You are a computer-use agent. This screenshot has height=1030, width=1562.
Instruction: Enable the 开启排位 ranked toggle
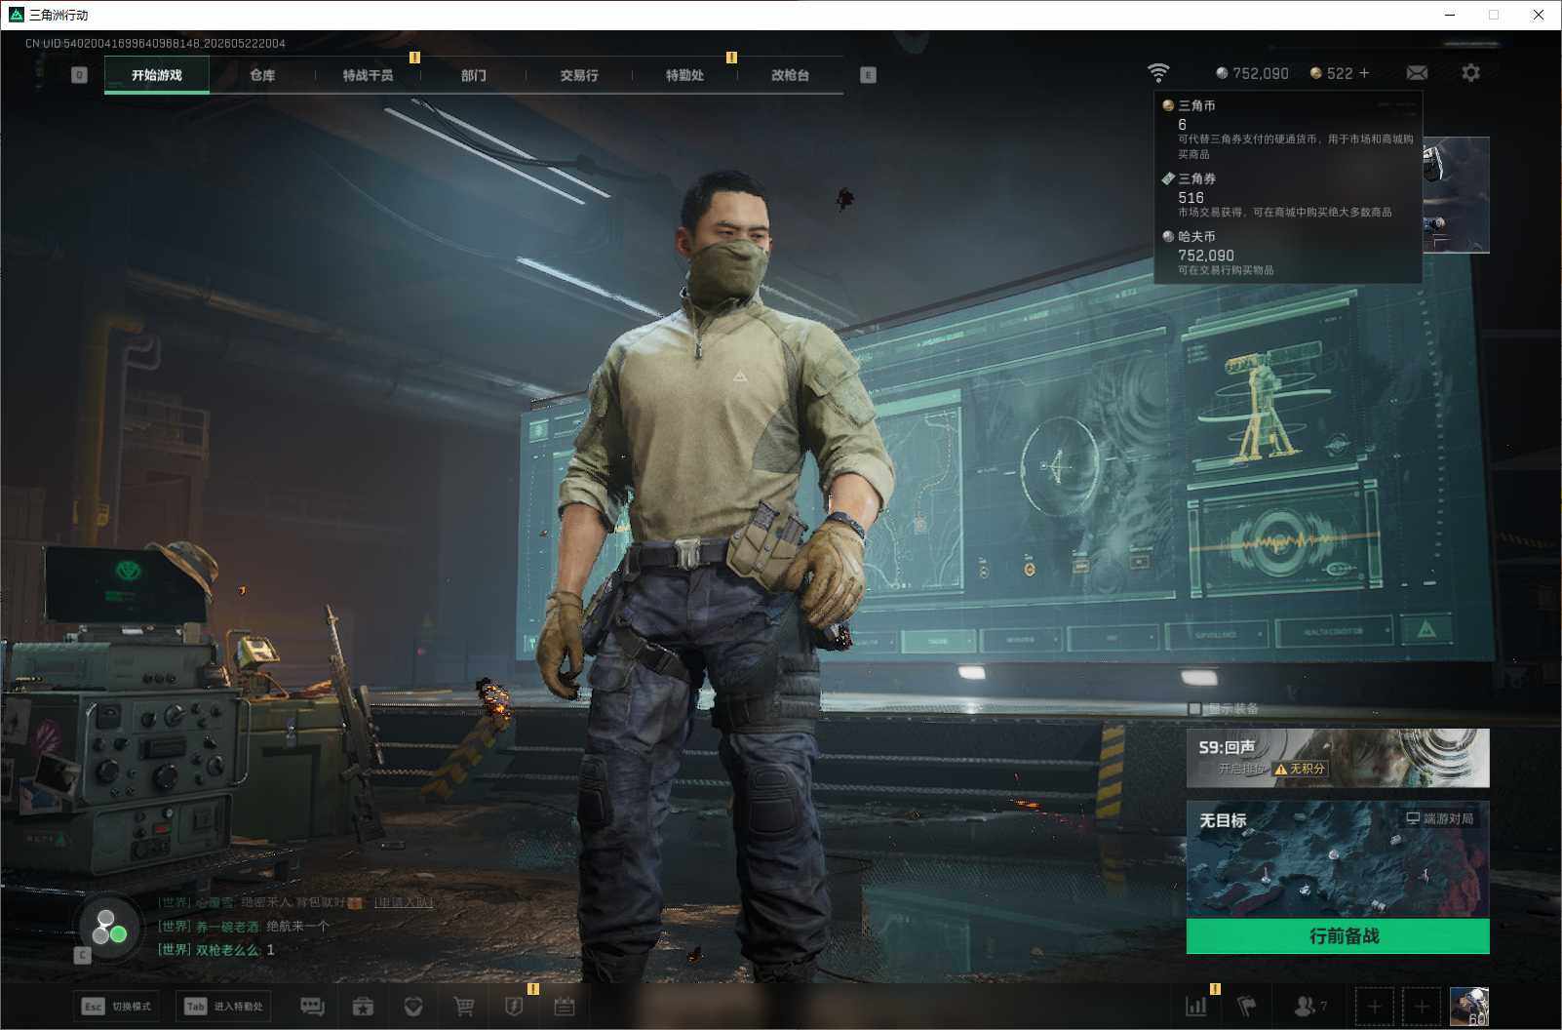coord(1241,769)
